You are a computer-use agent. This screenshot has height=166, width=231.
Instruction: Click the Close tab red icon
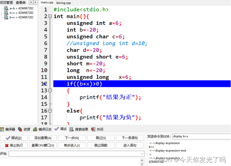point(93,129)
